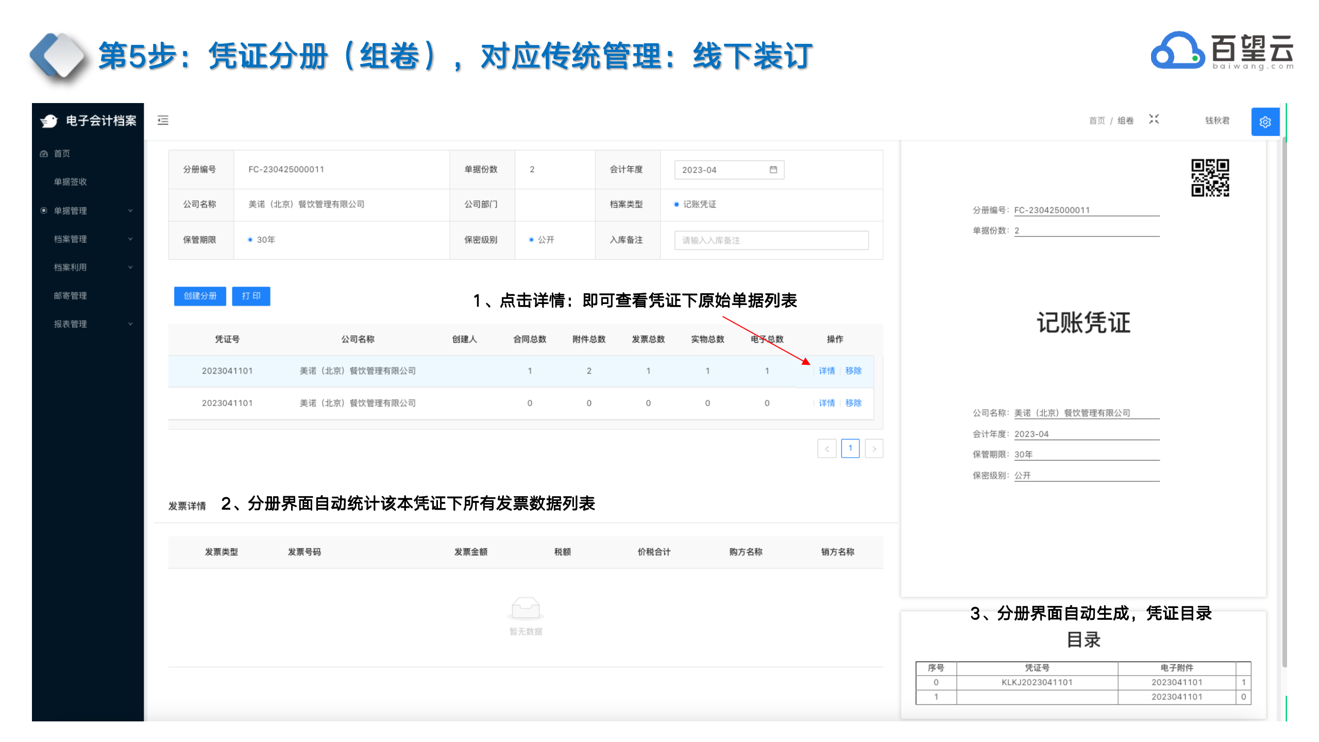Image resolution: width=1319 pixels, height=742 pixels.
Task: Open 邮寄管理 menu item
Action: tap(71, 296)
